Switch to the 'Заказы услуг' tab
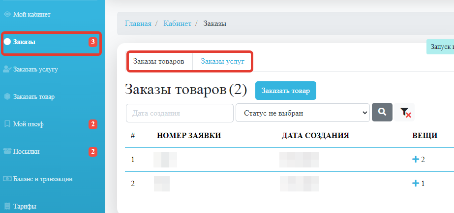454x213 pixels. click(222, 62)
